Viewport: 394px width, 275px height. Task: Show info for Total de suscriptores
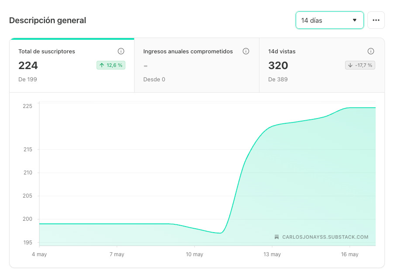(121, 51)
